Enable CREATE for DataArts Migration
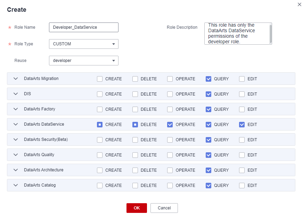This screenshot has width=303, height=216. click(100, 79)
